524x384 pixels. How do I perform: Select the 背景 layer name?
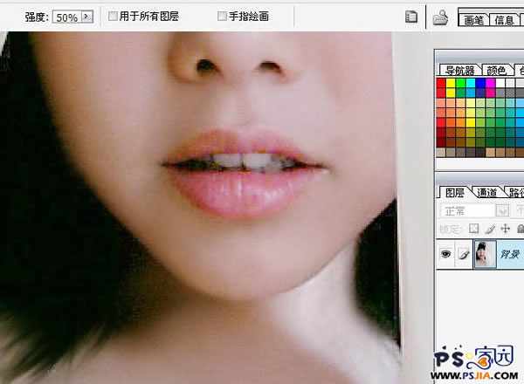pos(510,255)
